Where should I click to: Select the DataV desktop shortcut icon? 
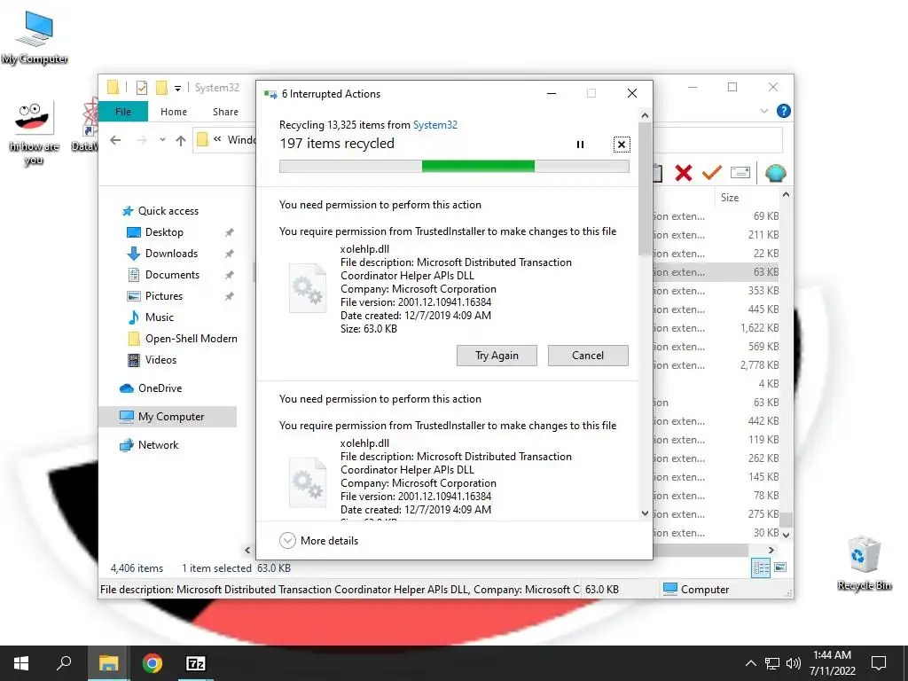tap(86, 125)
